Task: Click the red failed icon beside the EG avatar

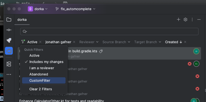Action: coord(189,64)
